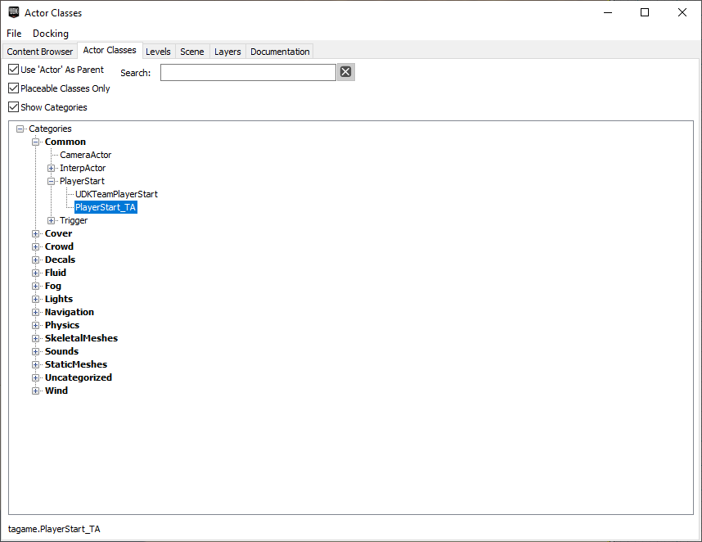Clear the search field using the X icon
The image size is (702, 542).
(x=344, y=71)
